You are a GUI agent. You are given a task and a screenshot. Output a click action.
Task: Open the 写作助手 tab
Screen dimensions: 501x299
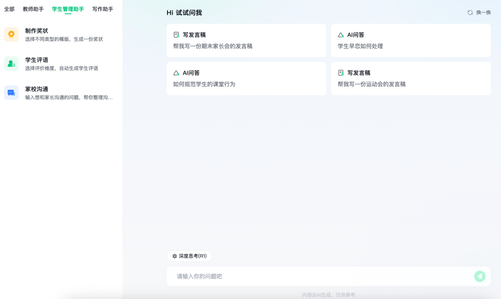coord(103,9)
